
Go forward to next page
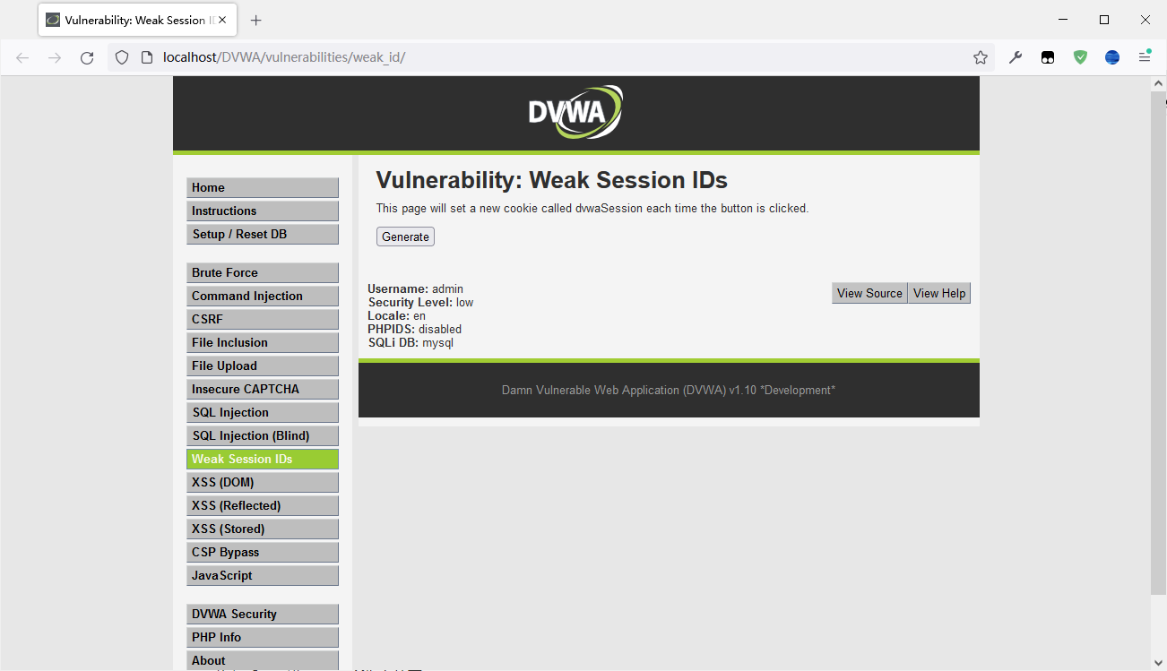point(55,57)
